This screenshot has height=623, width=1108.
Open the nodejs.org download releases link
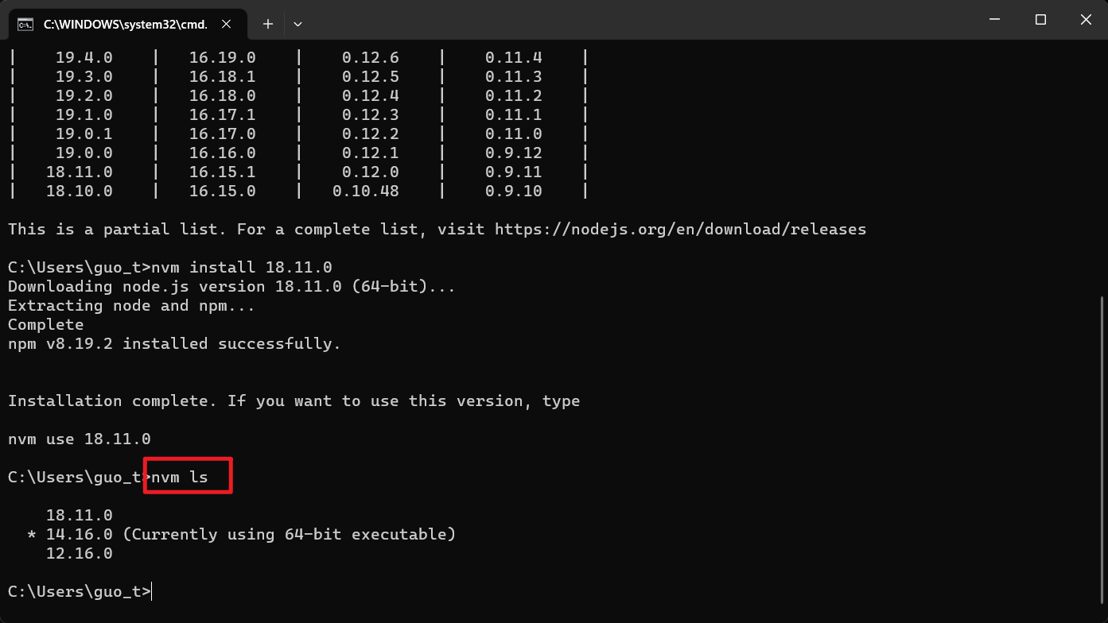[x=680, y=230]
